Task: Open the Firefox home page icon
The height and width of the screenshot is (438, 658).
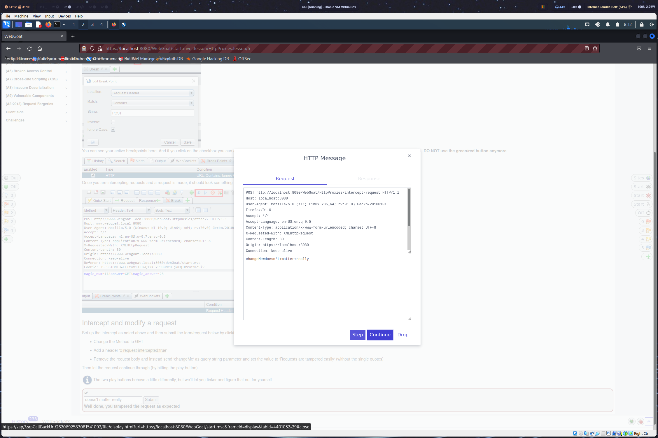Action: [x=40, y=49]
